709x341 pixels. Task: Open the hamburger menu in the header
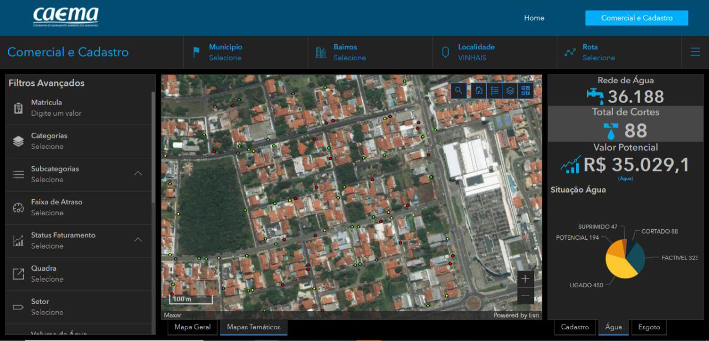(695, 52)
